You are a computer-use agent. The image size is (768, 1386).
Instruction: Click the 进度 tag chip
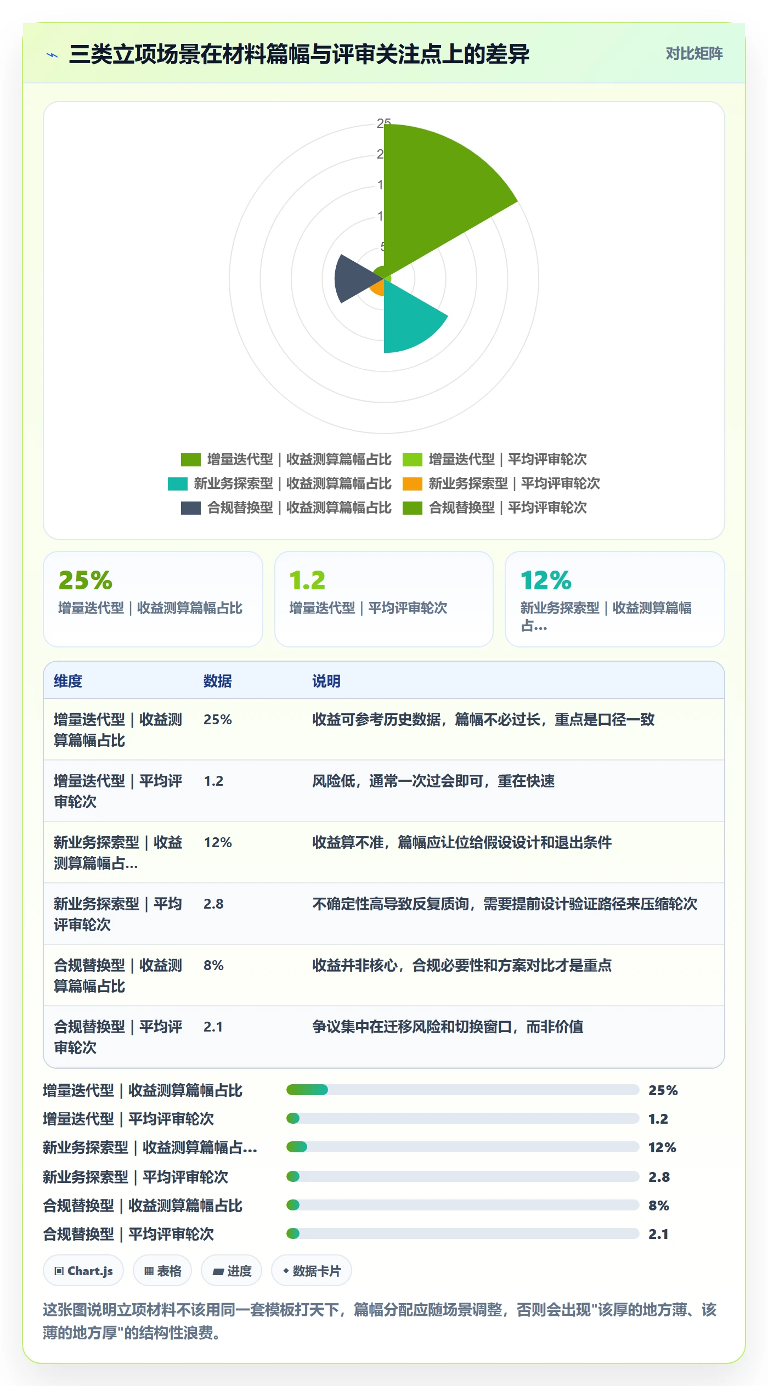(x=231, y=1270)
